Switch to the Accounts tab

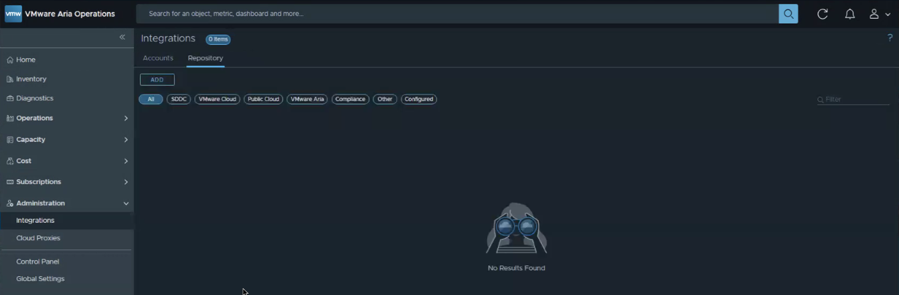pyautogui.click(x=158, y=58)
